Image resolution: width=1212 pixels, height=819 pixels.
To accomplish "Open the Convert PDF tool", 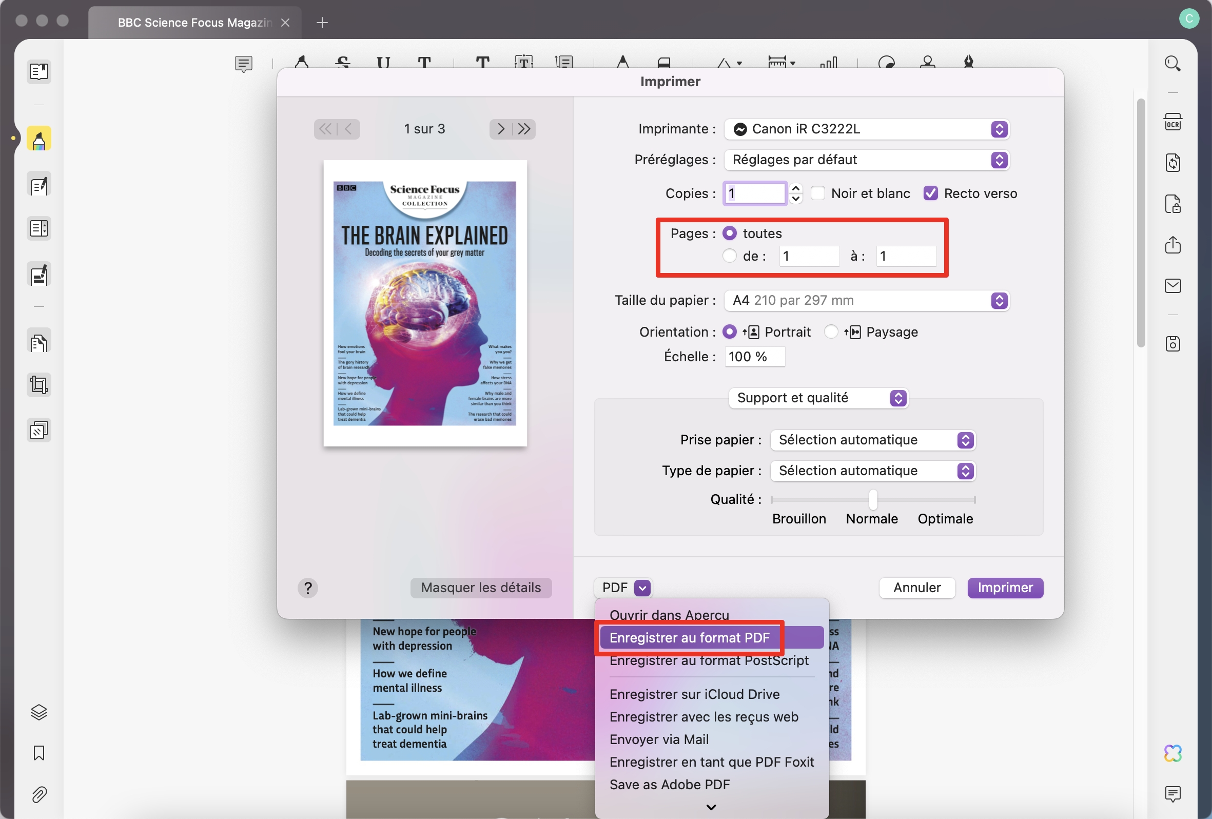I will click(1174, 163).
